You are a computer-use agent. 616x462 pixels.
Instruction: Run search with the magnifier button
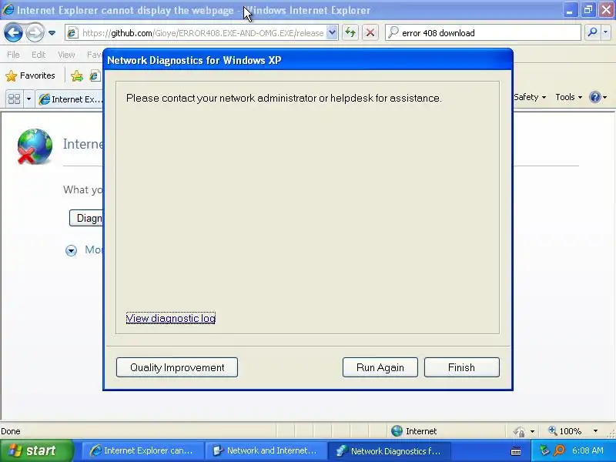click(592, 33)
